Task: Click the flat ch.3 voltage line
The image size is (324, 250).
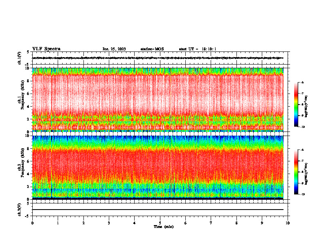Action: pos(157,210)
